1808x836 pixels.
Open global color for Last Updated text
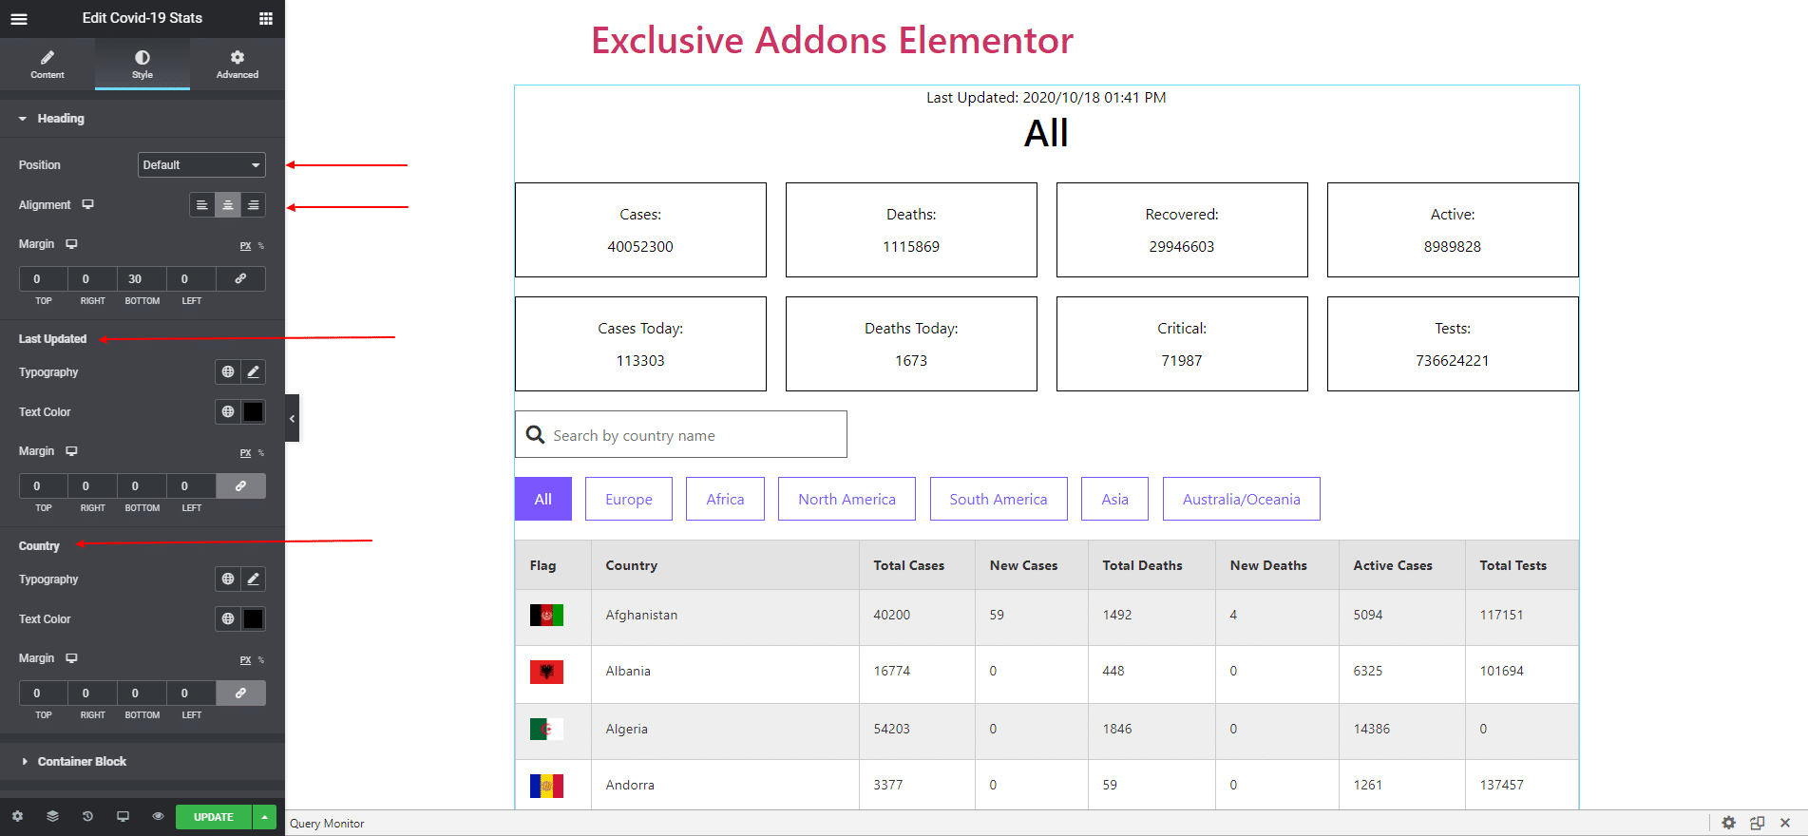(x=228, y=412)
